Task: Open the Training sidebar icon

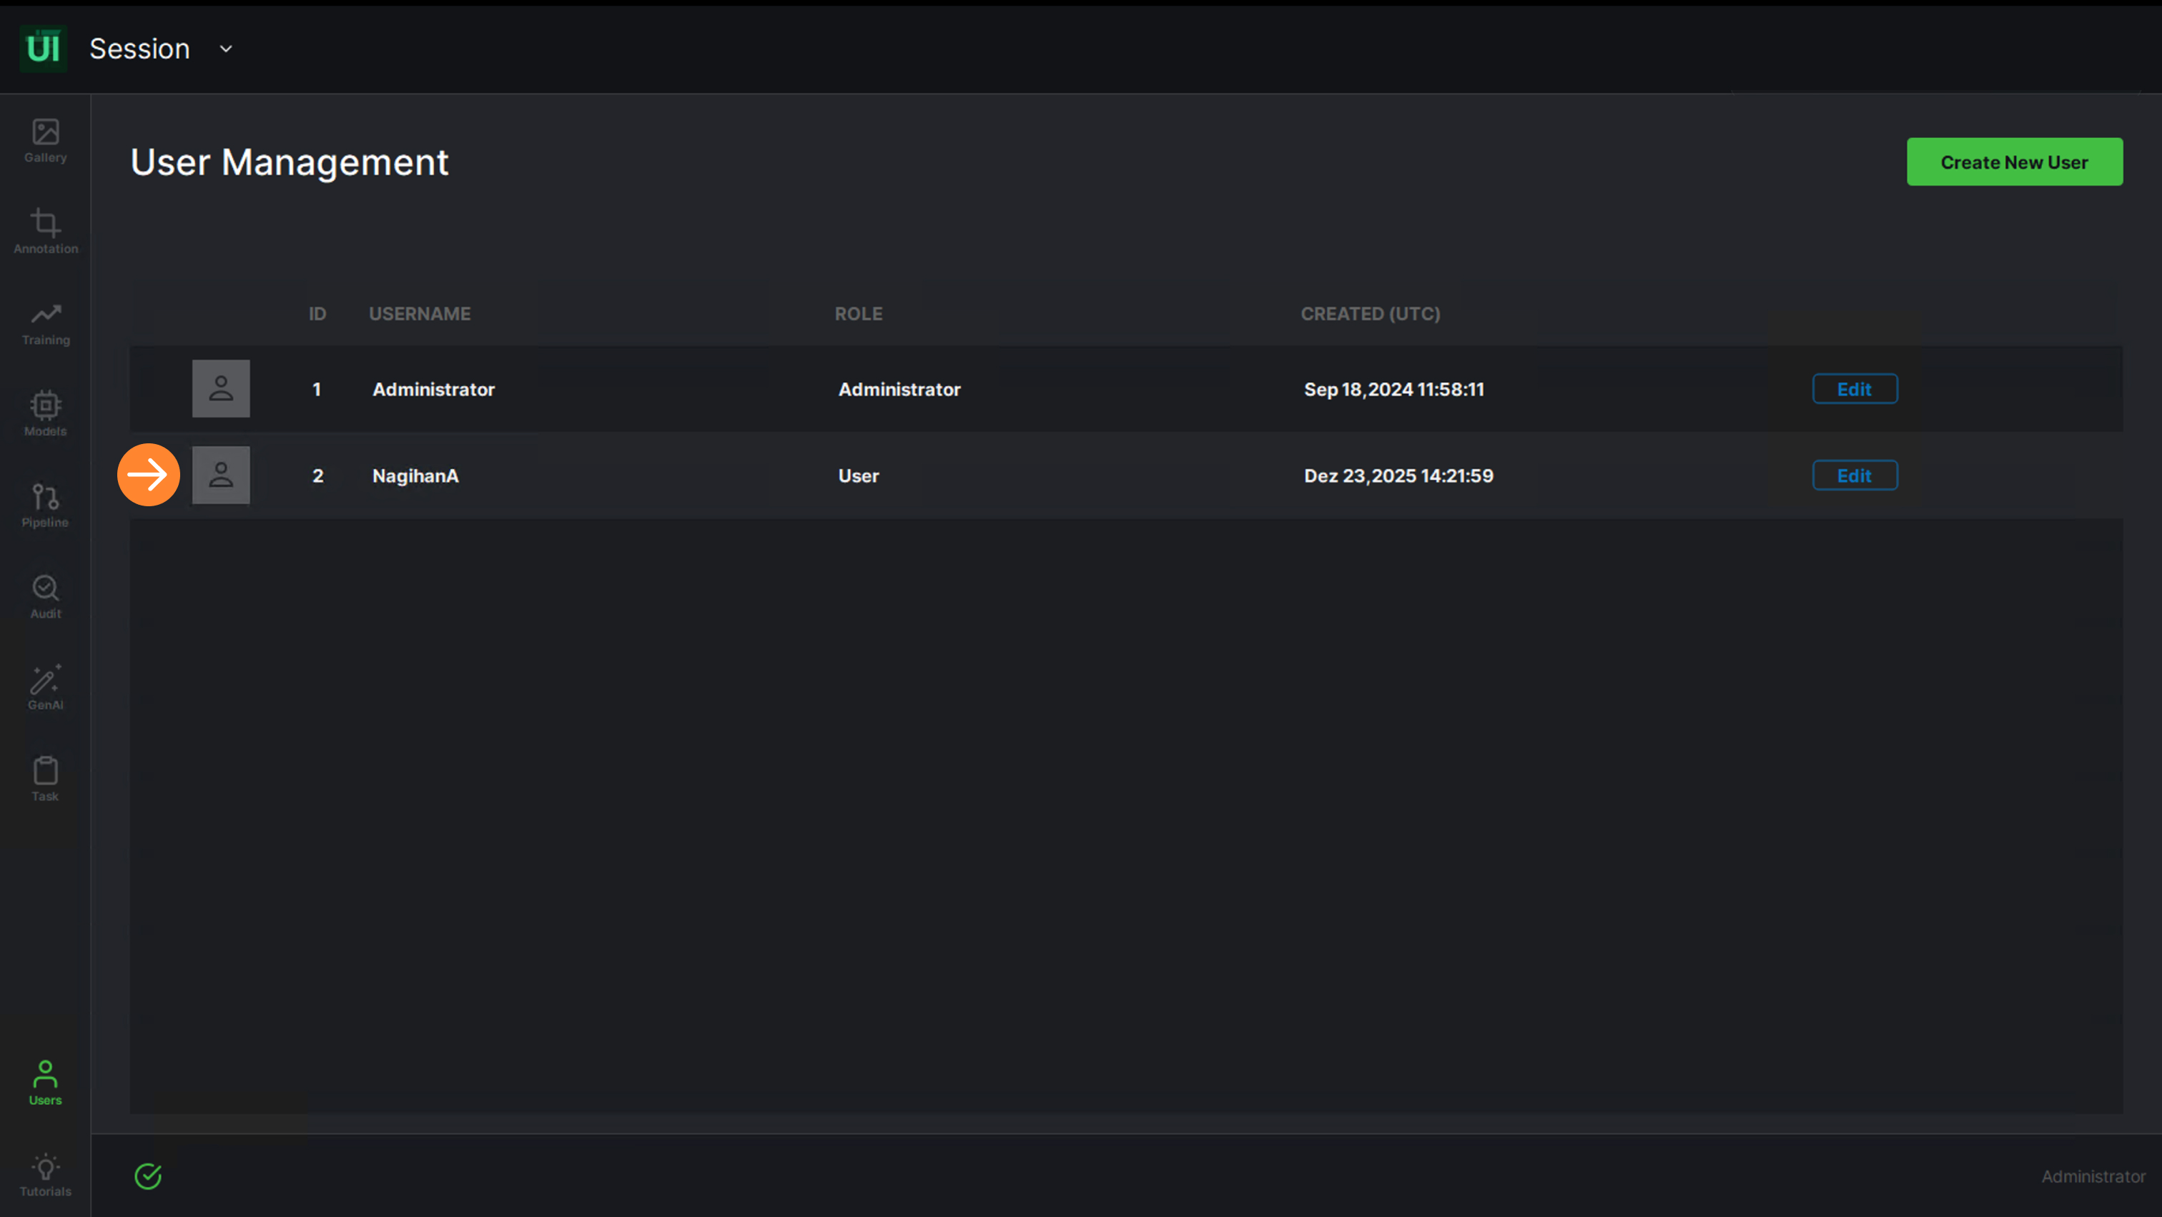Action: point(45,323)
